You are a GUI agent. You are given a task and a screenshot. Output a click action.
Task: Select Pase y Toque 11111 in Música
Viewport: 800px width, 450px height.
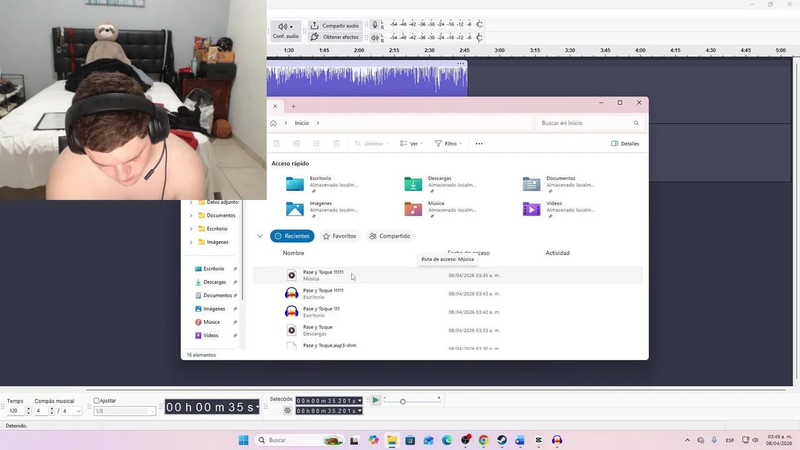click(x=447, y=275)
